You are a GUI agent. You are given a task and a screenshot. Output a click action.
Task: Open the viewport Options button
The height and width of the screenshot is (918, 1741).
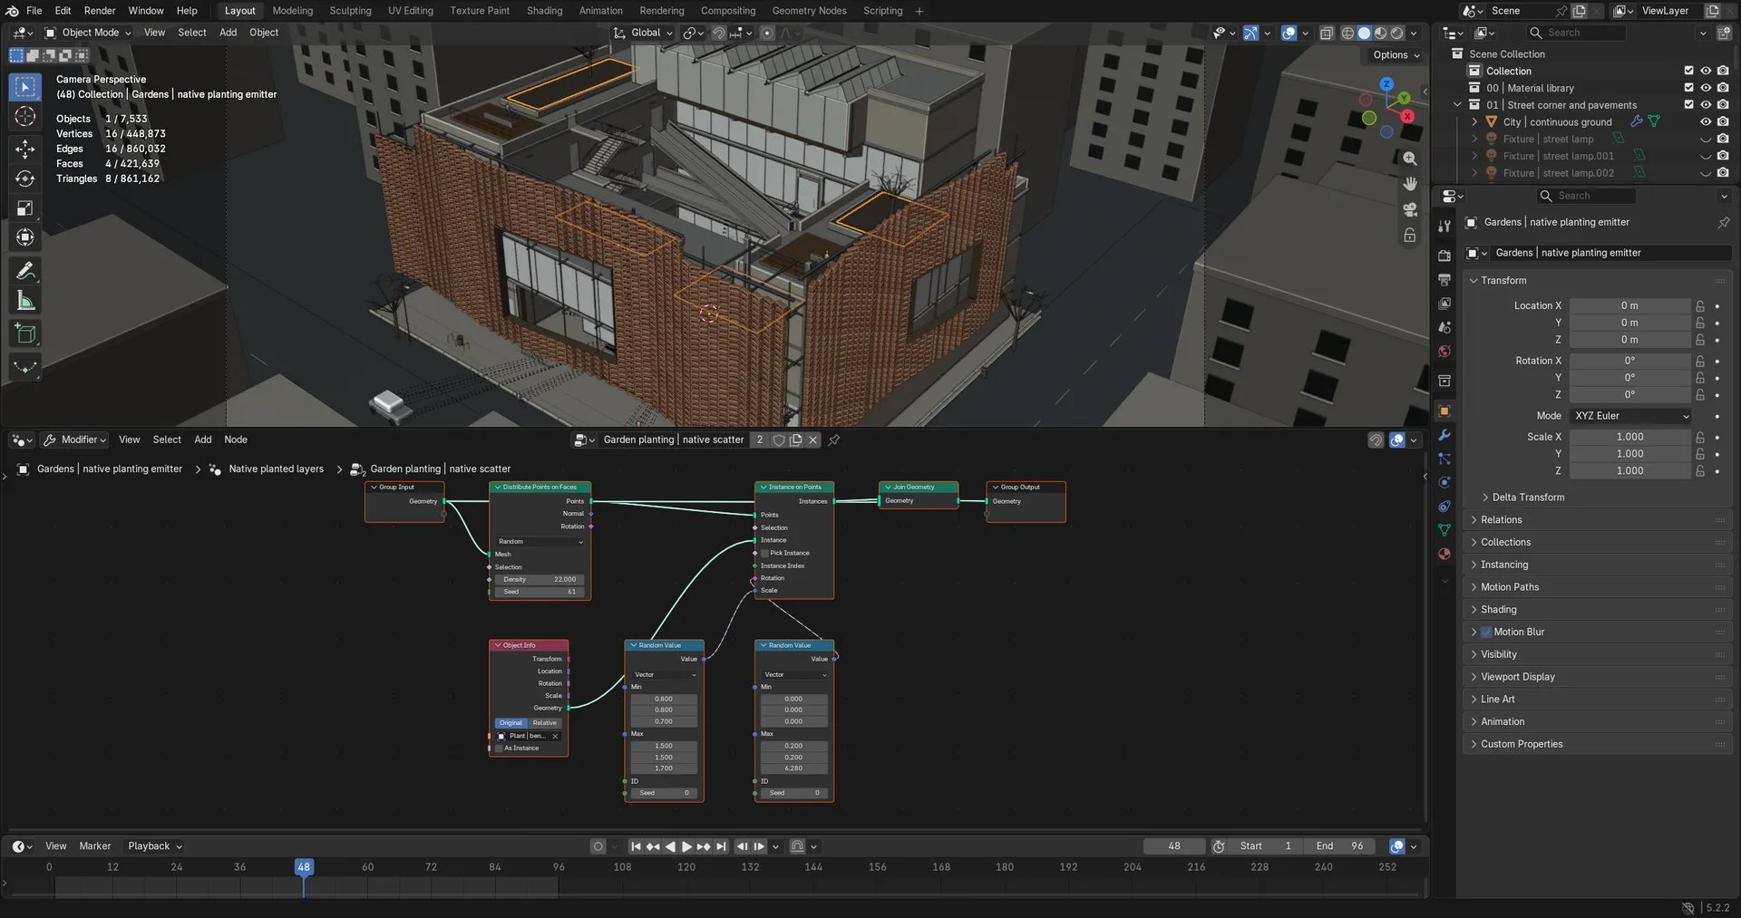(x=1396, y=55)
